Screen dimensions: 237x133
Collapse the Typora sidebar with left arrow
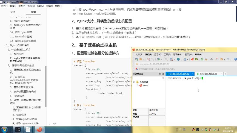click(x=49, y=123)
